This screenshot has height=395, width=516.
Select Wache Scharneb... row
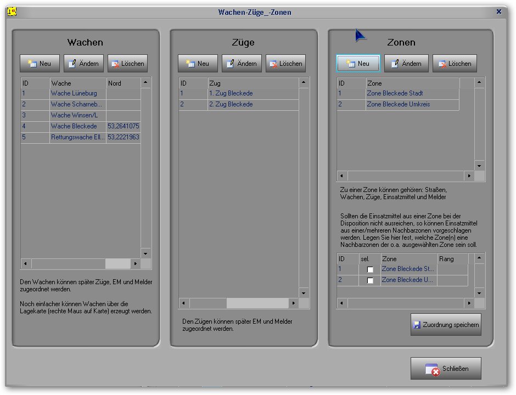click(81, 104)
